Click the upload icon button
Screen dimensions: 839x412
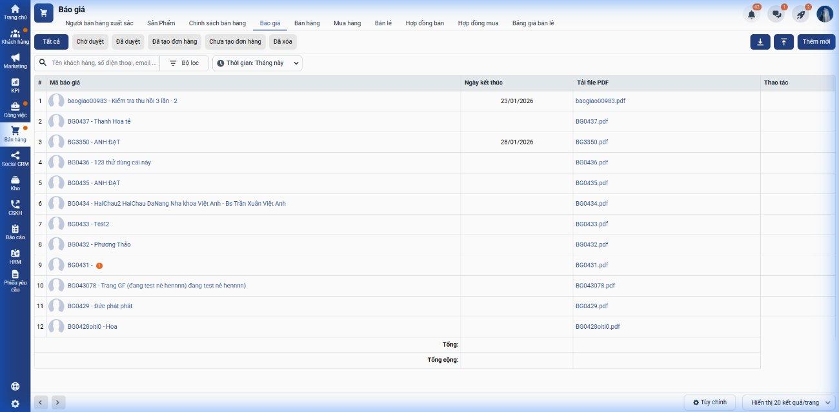[x=783, y=42]
